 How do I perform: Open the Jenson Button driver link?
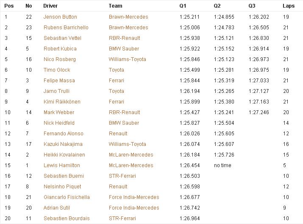(60, 17)
